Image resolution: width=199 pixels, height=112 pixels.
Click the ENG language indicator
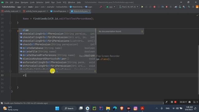(168, 108)
